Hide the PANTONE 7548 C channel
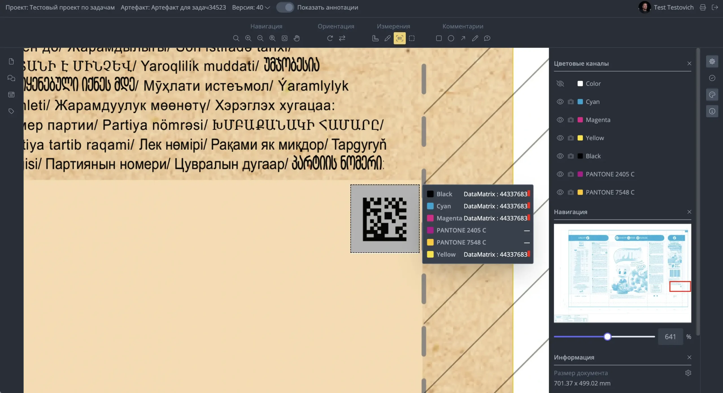This screenshot has height=393, width=723. tap(560, 192)
